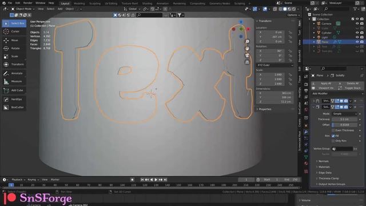This screenshot has width=366, height=206.
Task: Choose the Annotate tool
Action: coord(14,73)
